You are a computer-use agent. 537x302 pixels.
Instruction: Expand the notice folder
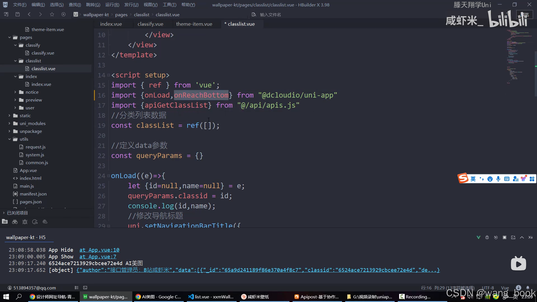(x=15, y=92)
